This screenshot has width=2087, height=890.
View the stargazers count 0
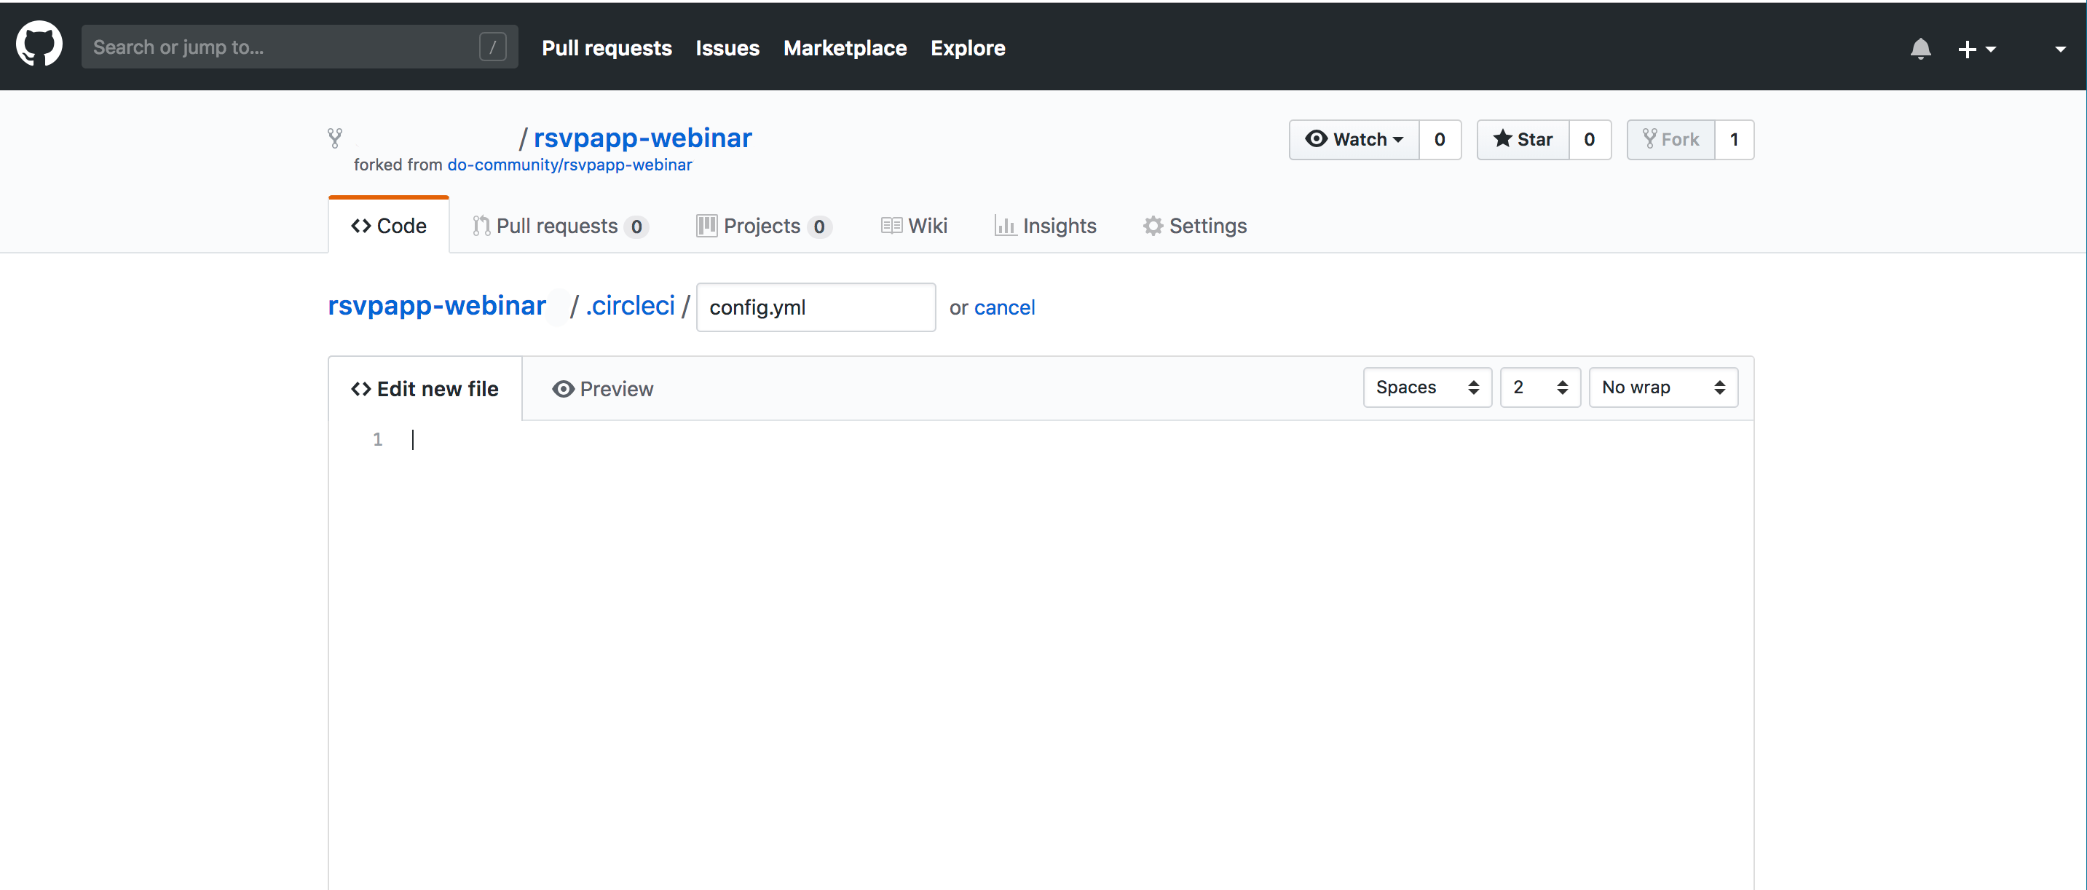(x=1590, y=139)
